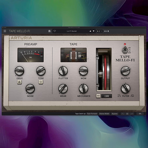Click the Wear knob
Viewport: 148px width, 148px height.
pos(63,88)
